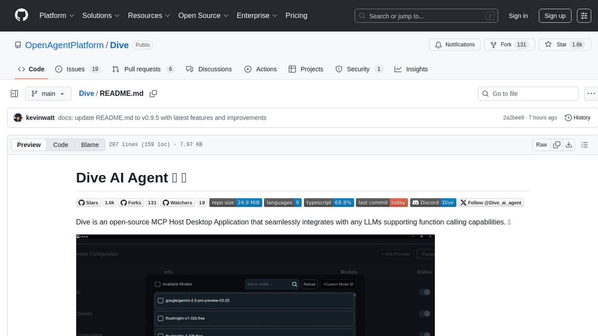
Task: Copy the raw file contents
Action: click(x=557, y=145)
